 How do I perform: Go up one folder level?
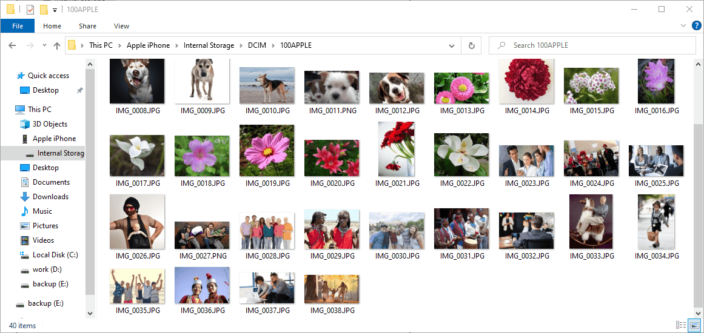click(x=57, y=45)
